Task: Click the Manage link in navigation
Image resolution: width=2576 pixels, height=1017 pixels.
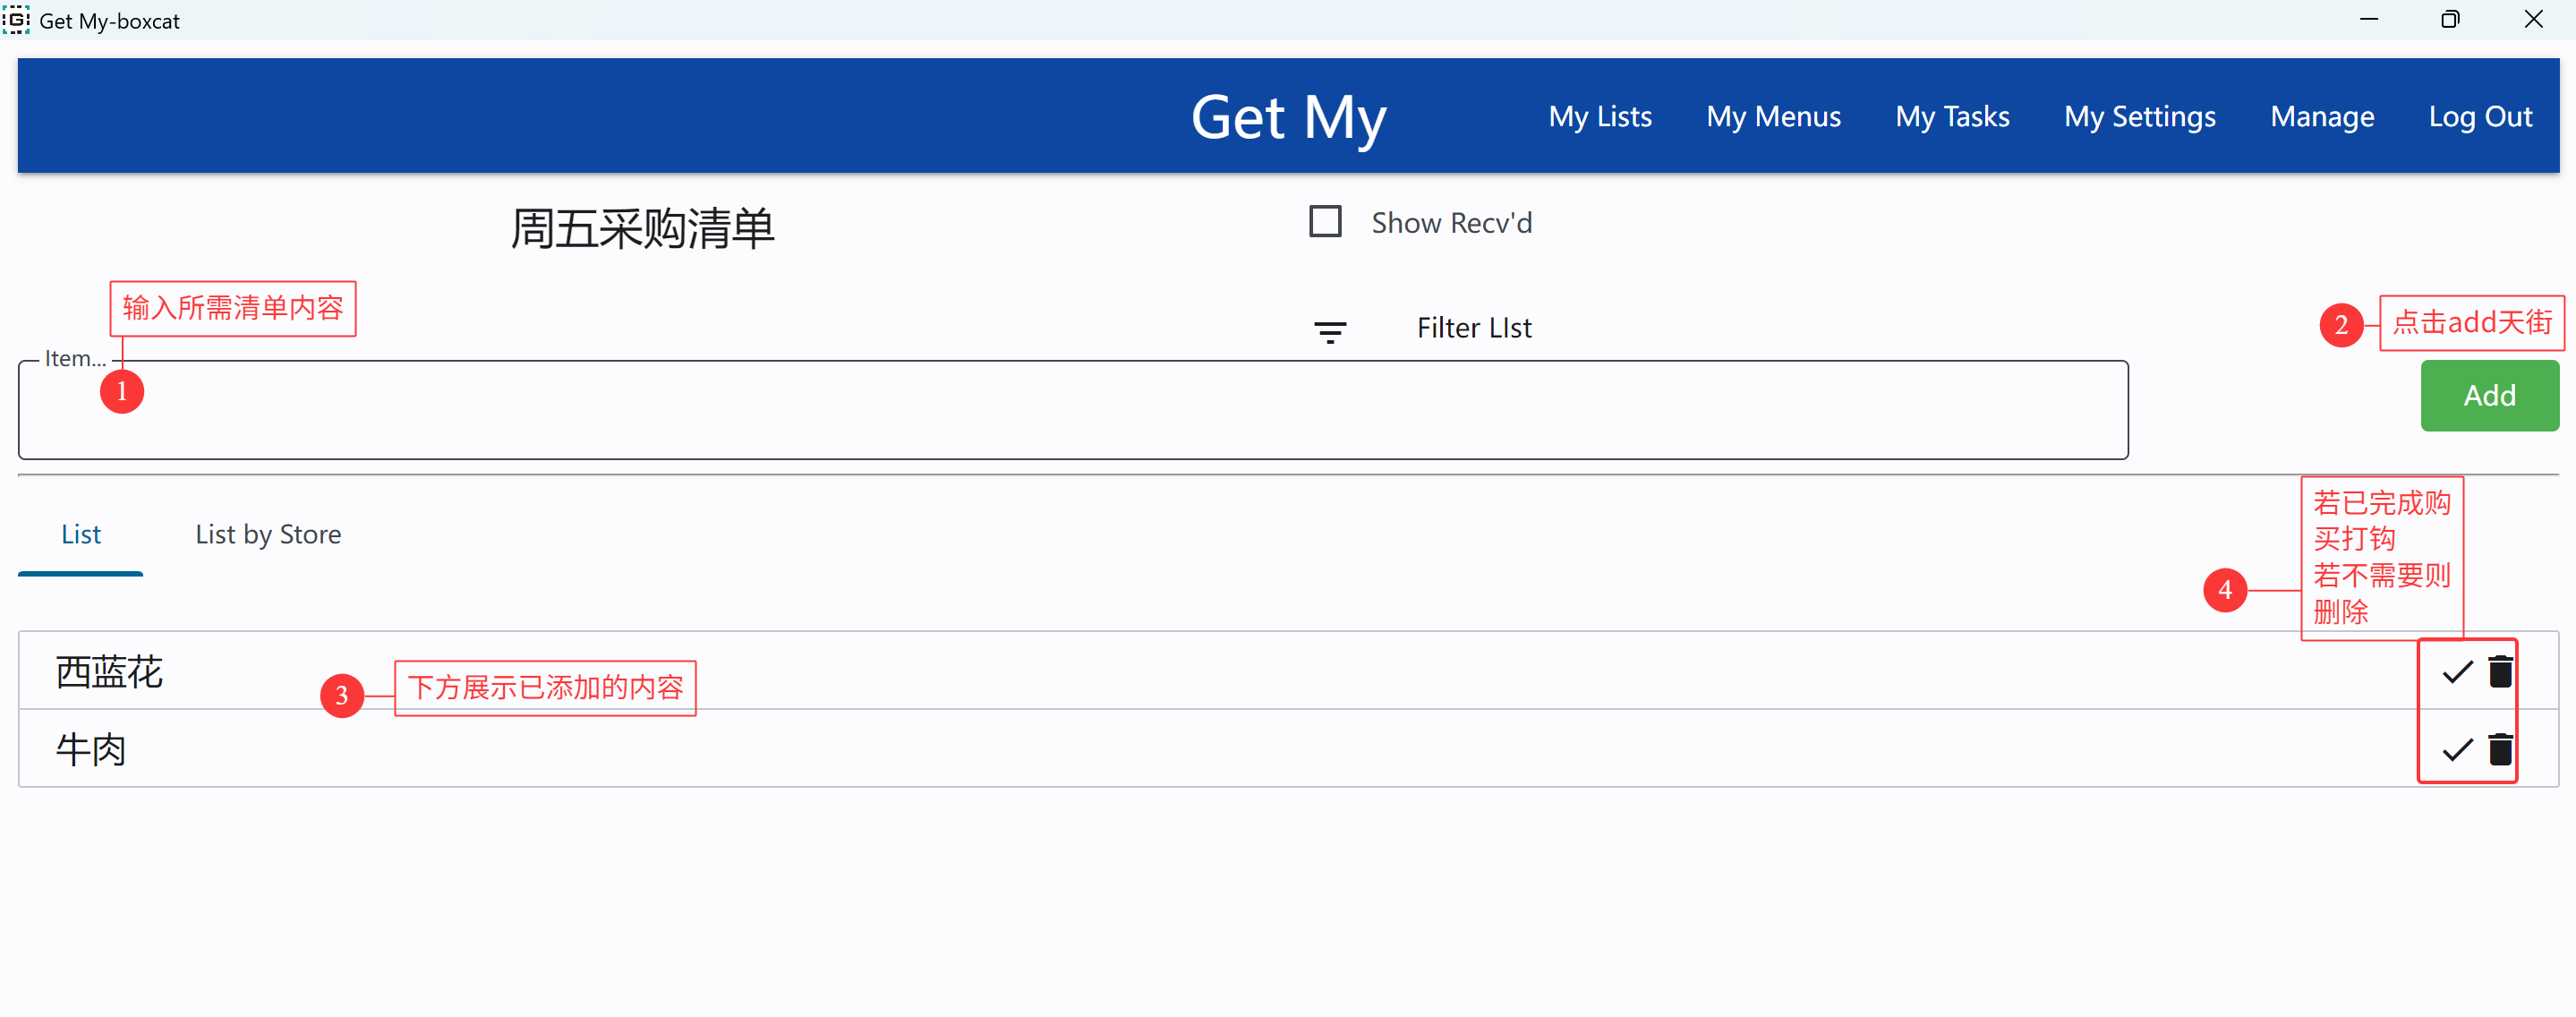Action: click(x=2322, y=117)
